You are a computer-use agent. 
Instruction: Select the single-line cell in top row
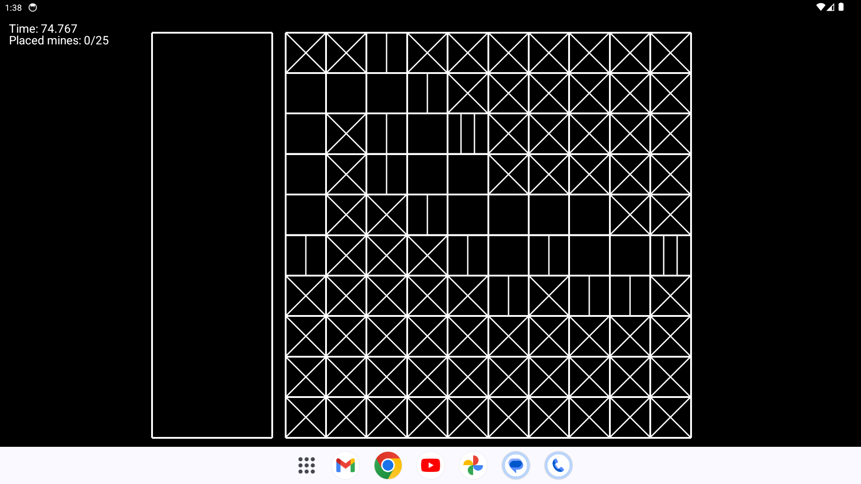pos(387,53)
